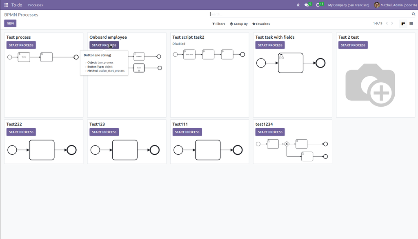This screenshot has width=418, height=239.
Task: Open the conversations chat icon
Action: click(x=307, y=5)
